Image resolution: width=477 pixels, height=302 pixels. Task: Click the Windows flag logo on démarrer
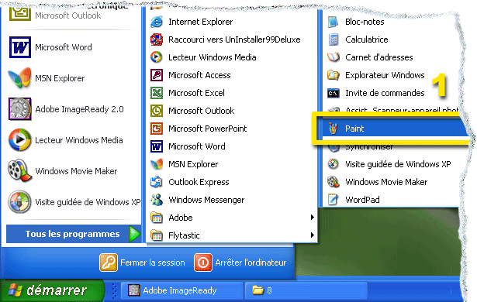point(15,290)
